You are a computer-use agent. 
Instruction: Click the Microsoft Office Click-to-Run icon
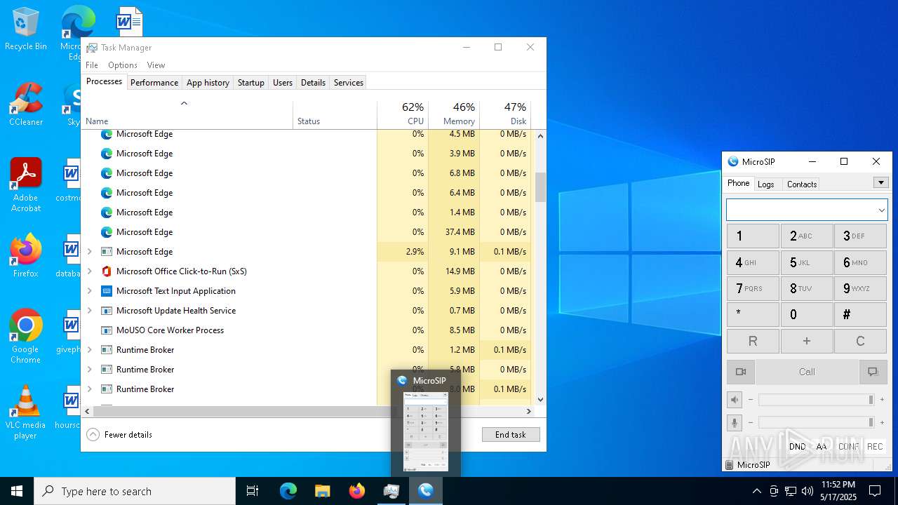point(107,271)
